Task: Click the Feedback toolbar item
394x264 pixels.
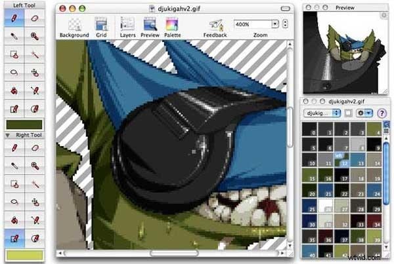Action: click(x=215, y=28)
